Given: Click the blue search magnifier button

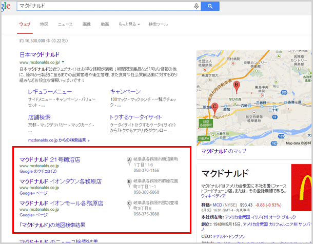Looking at the screenshot, I should (210, 6).
